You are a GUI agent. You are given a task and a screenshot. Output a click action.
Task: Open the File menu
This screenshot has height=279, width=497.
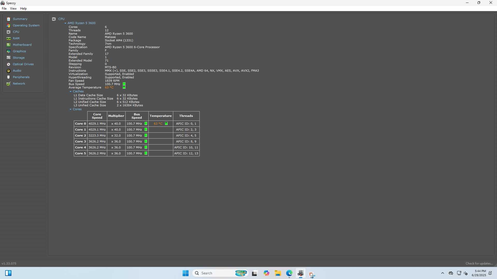(x=4, y=9)
